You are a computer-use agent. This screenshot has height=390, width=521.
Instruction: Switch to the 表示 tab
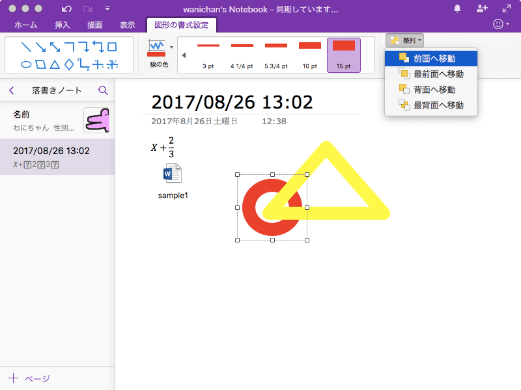click(127, 25)
